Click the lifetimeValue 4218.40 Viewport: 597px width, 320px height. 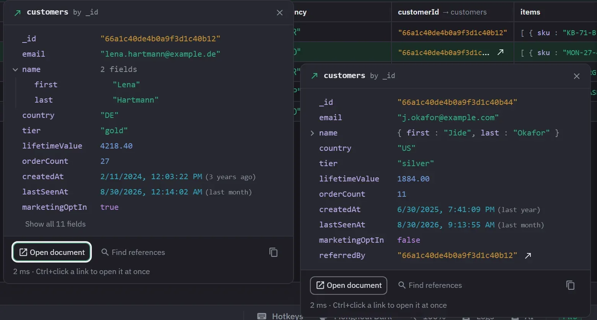coord(116,146)
